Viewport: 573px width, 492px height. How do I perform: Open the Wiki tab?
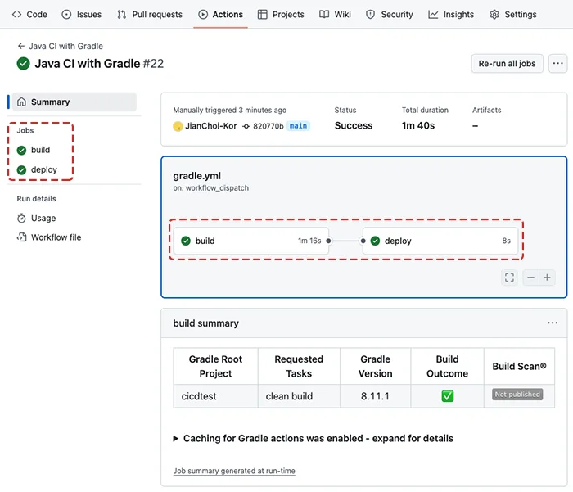pyautogui.click(x=335, y=14)
